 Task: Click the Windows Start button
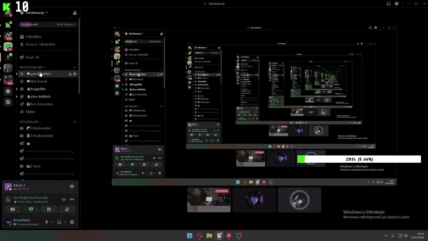tap(190, 236)
